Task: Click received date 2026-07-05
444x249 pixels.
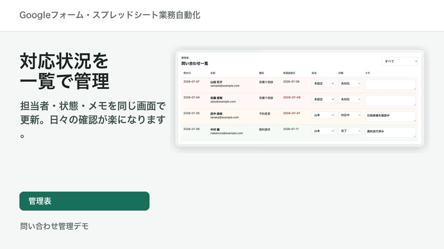Action: (191, 113)
